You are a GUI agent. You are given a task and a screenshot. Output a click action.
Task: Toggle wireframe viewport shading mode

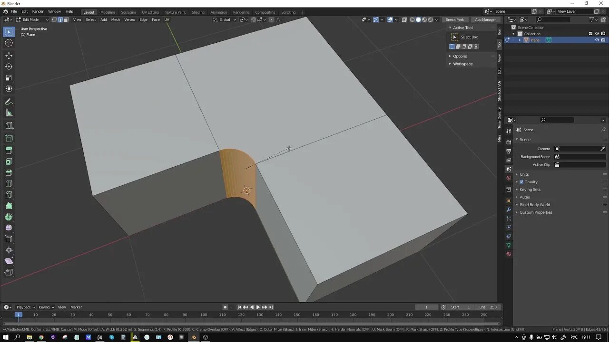413,19
